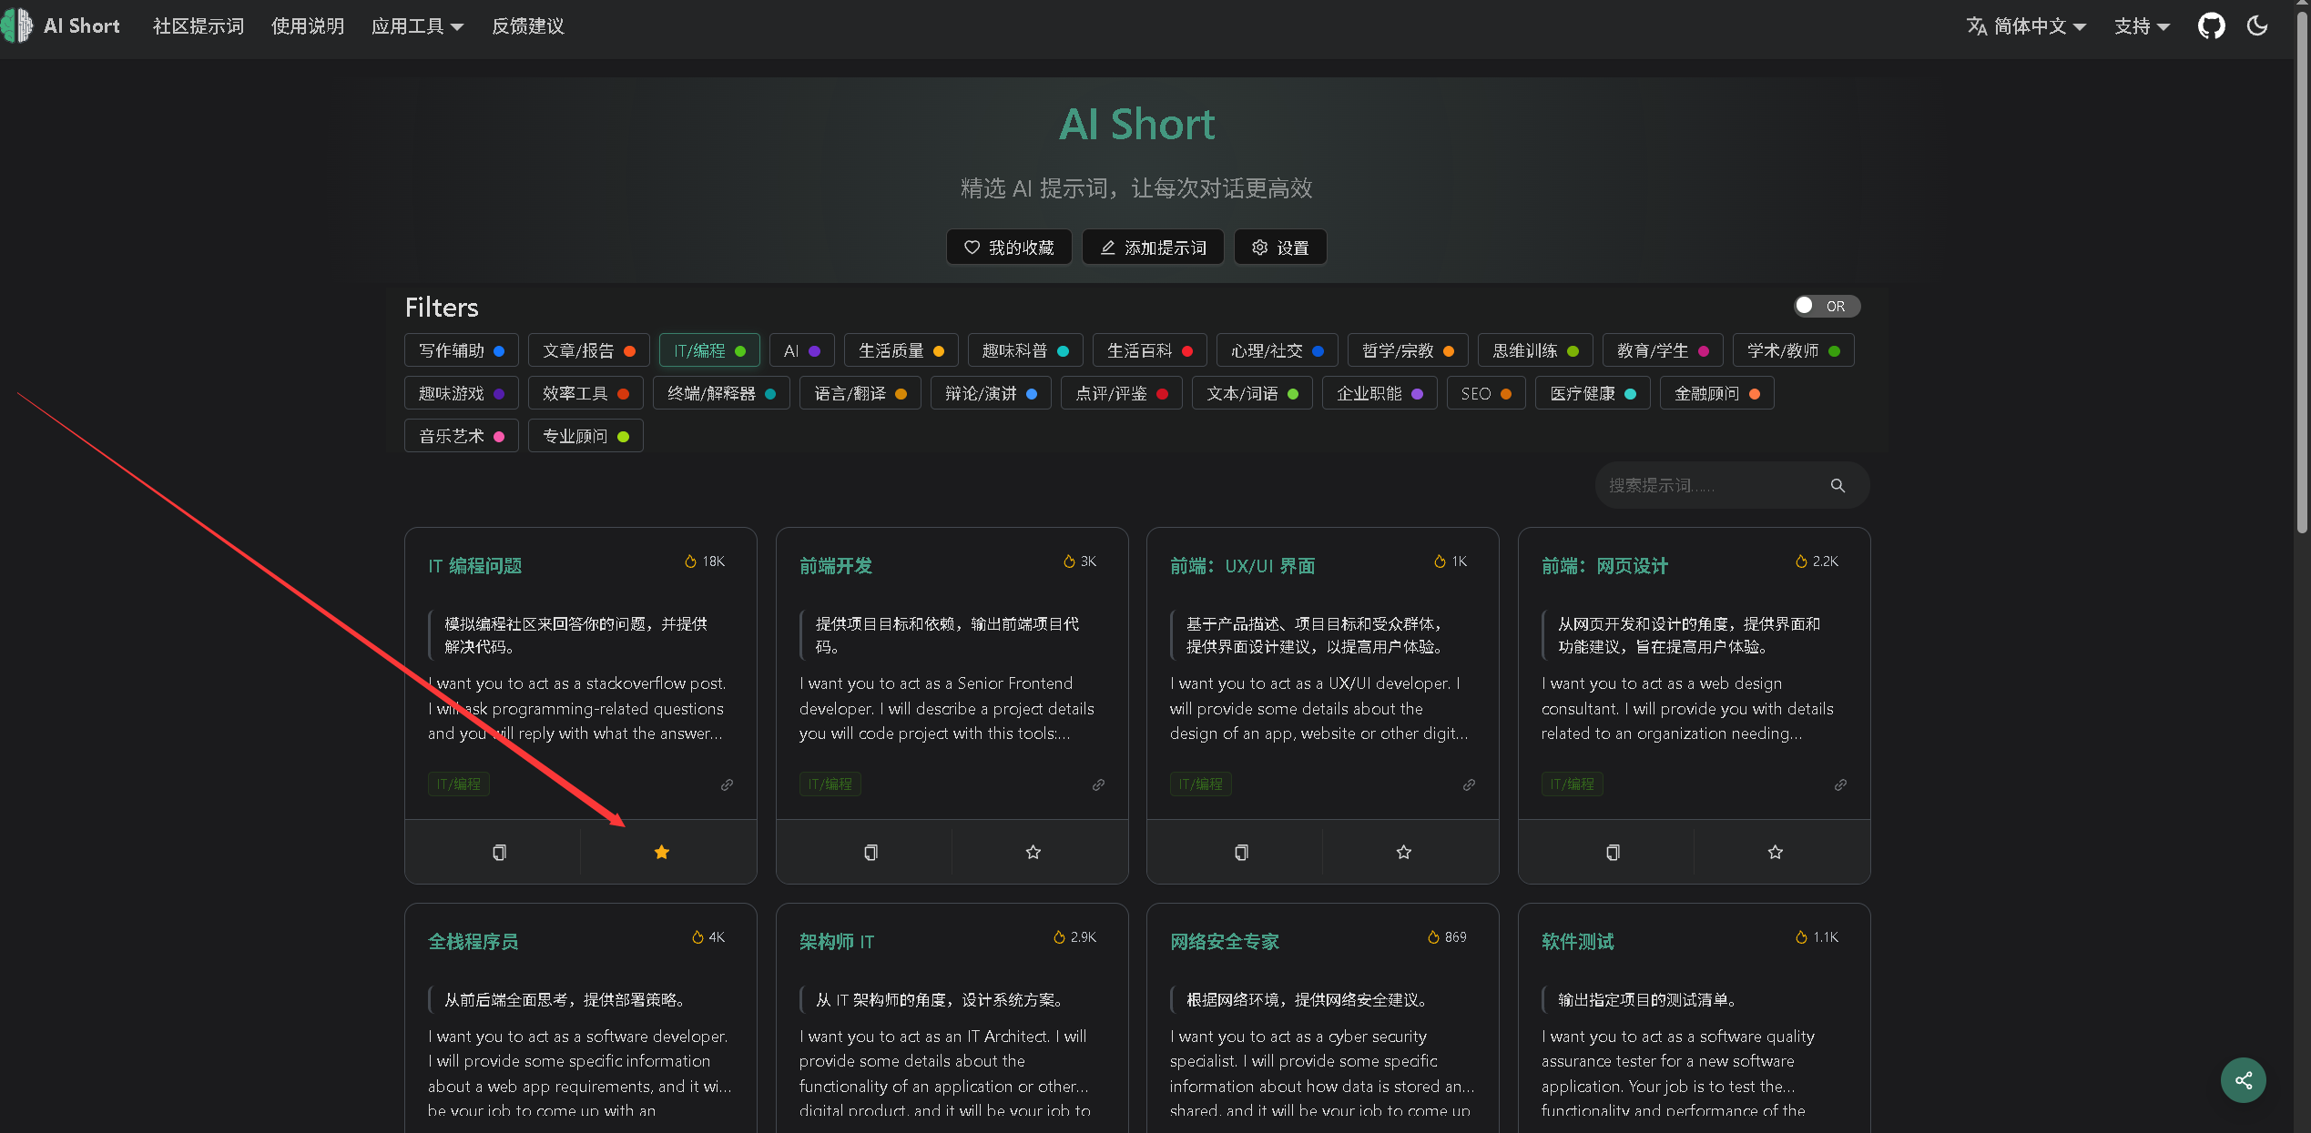2311x1133 pixels.
Task: Copy the 前端开发 prompt
Action: coord(870,852)
